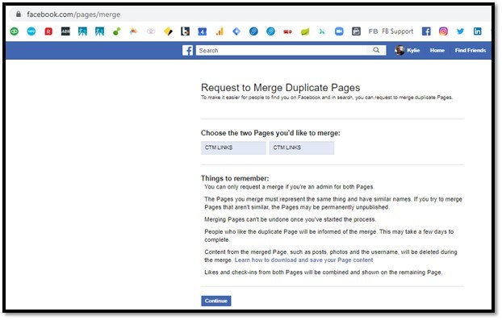Open the FB Support bookmark
The image size is (502, 320).
coord(397,31)
